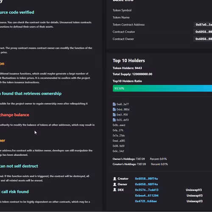The width and height of the screenshot is (212, 212).
Task: Select holder address 0xfa...37fc
Action: (118, 130)
